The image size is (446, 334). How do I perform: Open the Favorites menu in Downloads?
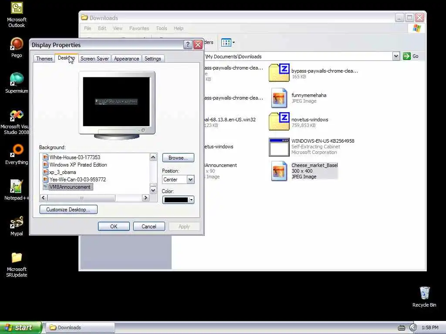pyautogui.click(x=139, y=28)
